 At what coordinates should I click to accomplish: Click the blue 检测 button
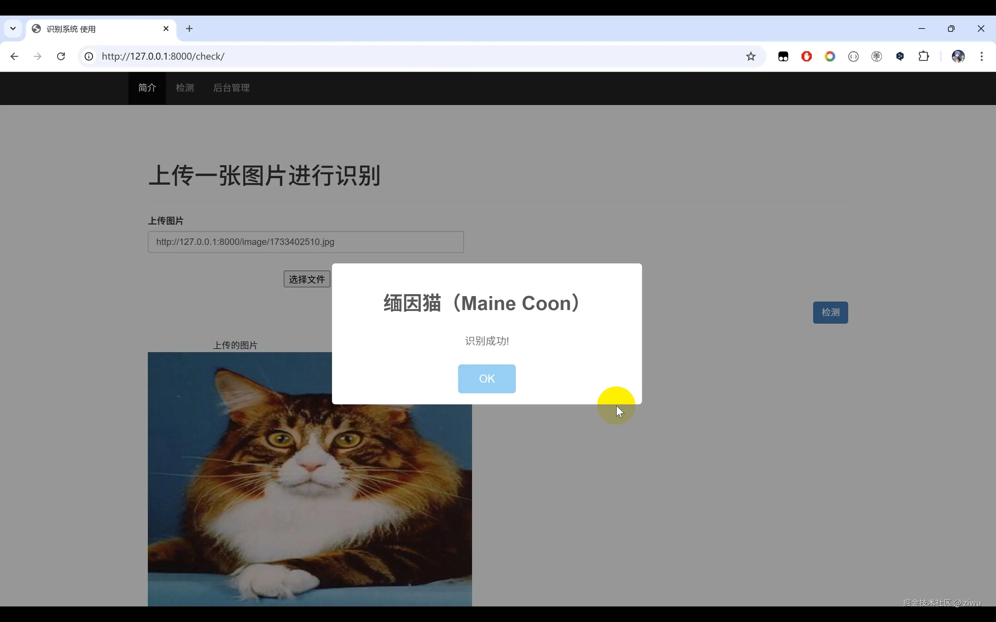(830, 313)
